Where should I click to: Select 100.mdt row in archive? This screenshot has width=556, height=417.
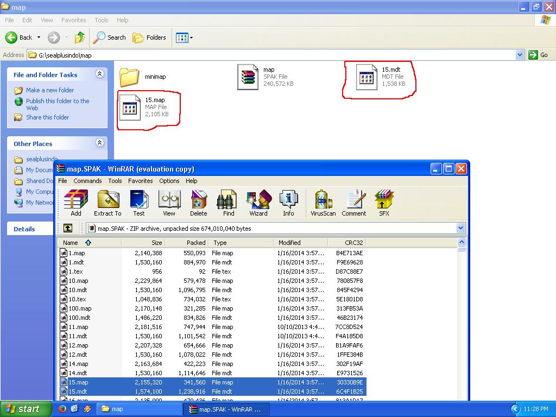tap(212, 318)
